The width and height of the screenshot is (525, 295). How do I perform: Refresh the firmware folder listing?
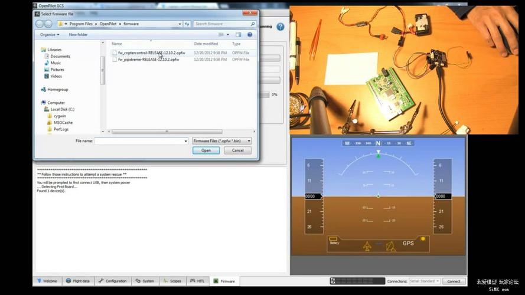point(187,24)
